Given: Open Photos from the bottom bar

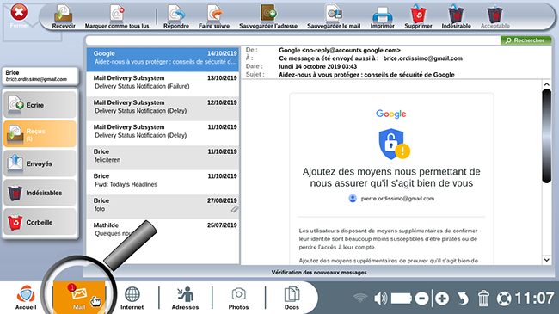Looking at the screenshot, I should [x=238, y=298].
